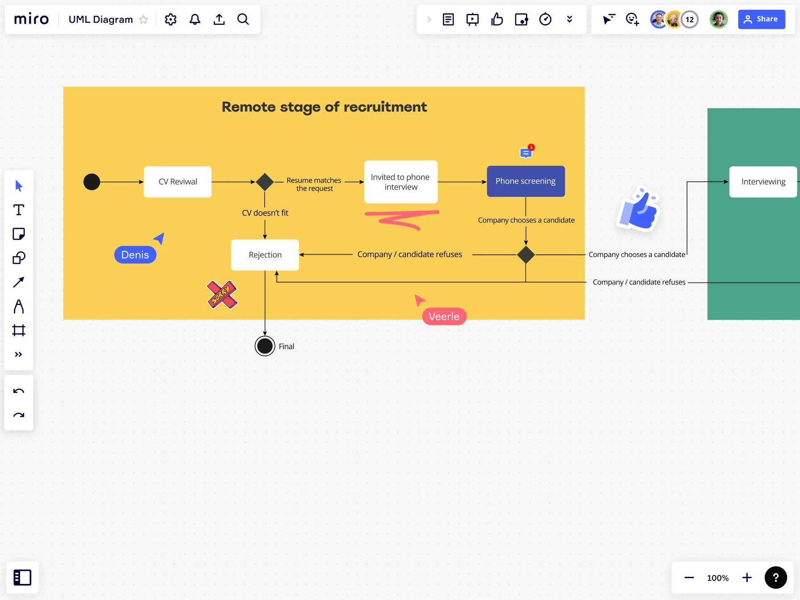Screen dimensions: 800x600
Task: Open help with the question mark button
Action: tap(776, 577)
